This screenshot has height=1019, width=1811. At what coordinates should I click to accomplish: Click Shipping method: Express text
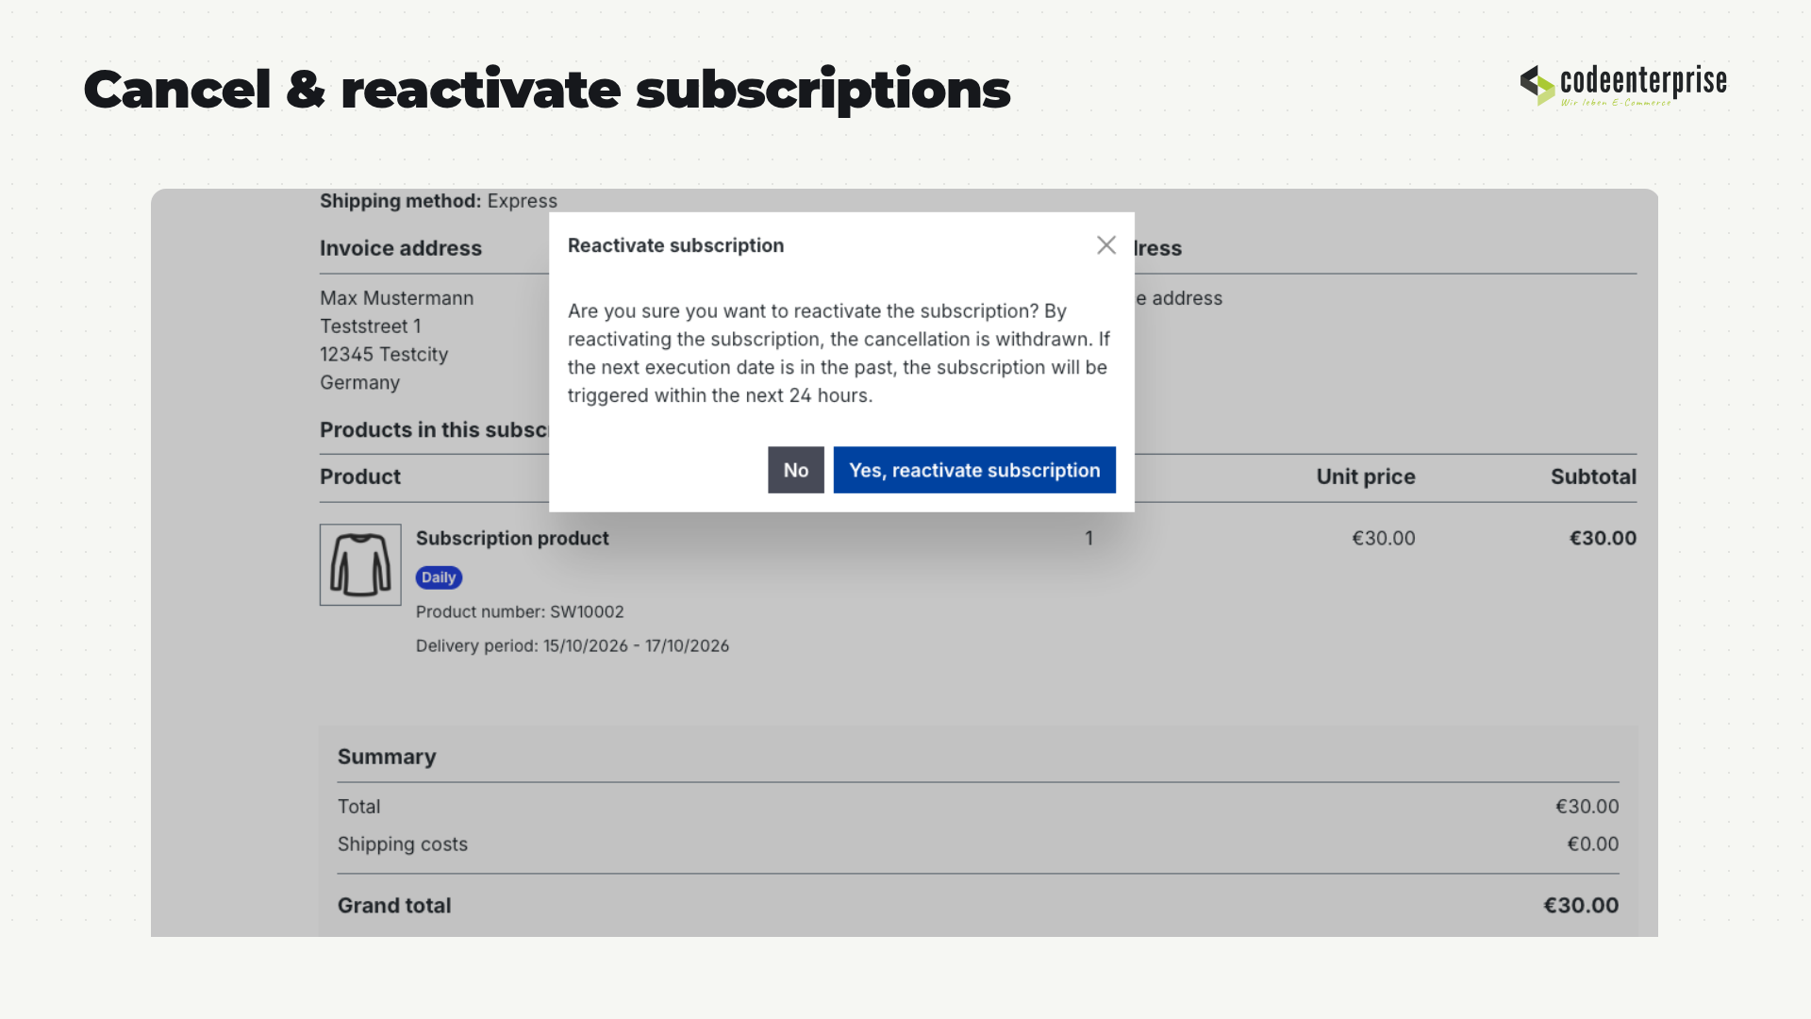pyautogui.click(x=439, y=201)
